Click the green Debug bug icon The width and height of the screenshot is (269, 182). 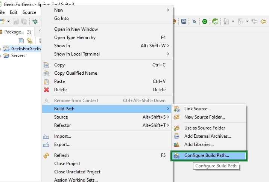35,21
